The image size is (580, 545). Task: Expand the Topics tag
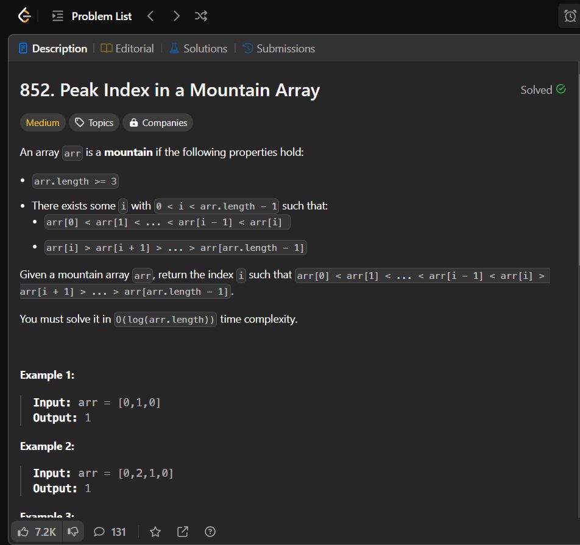click(x=94, y=123)
